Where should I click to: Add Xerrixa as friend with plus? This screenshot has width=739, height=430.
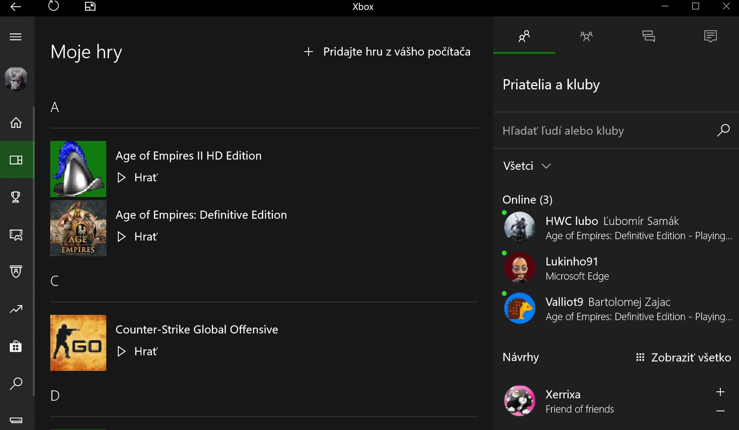tap(720, 392)
